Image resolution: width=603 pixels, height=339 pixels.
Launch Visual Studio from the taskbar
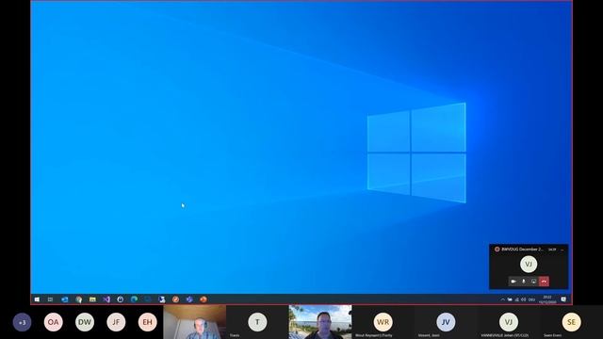coord(106,299)
